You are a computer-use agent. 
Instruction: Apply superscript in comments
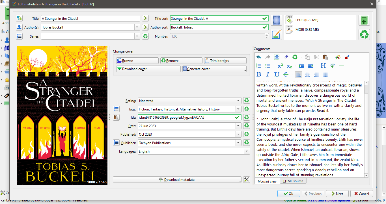click(280, 66)
